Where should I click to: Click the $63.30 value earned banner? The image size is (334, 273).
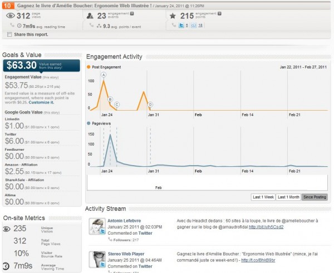click(42, 66)
